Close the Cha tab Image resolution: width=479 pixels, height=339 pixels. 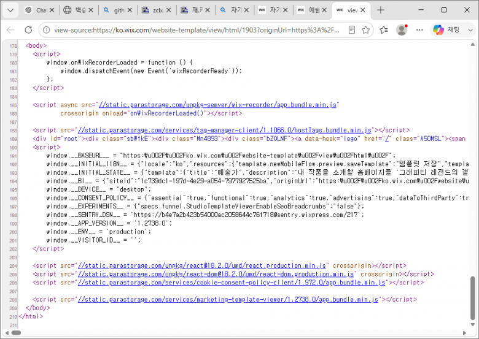pos(52,10)
